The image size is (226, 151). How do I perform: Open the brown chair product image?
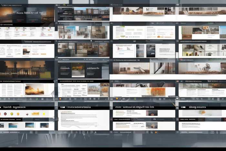tap(26, 51)
